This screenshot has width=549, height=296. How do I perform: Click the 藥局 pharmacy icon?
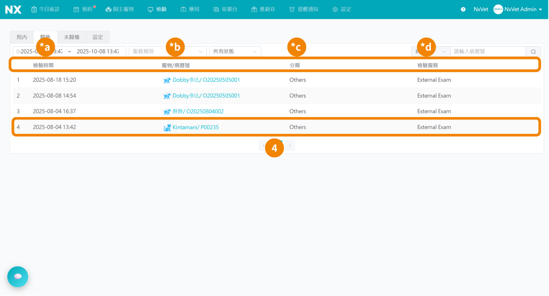pos(183,9)
